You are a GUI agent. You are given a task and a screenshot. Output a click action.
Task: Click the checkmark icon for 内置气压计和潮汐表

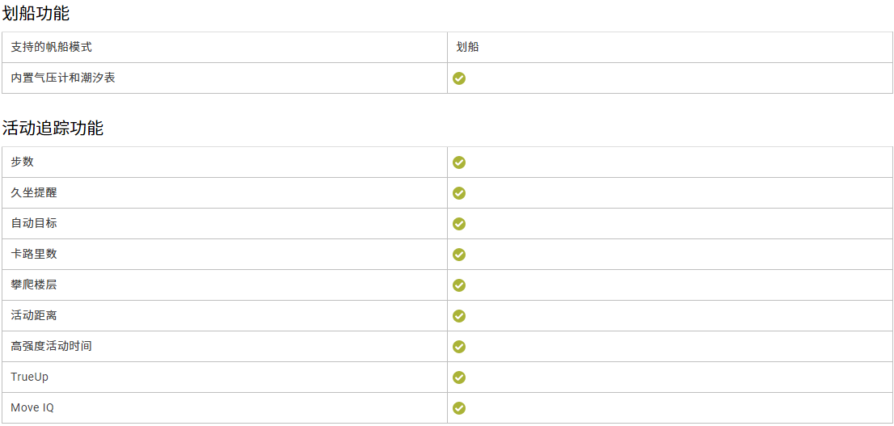point(459,78)
